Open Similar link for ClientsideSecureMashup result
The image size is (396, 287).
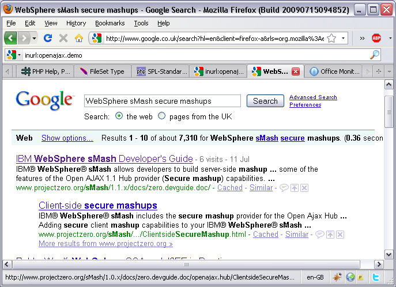(297, 234)
